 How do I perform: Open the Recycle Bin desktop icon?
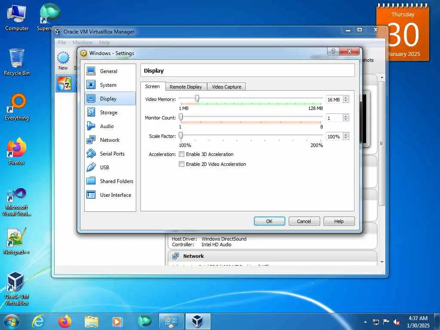pos(17,62)
